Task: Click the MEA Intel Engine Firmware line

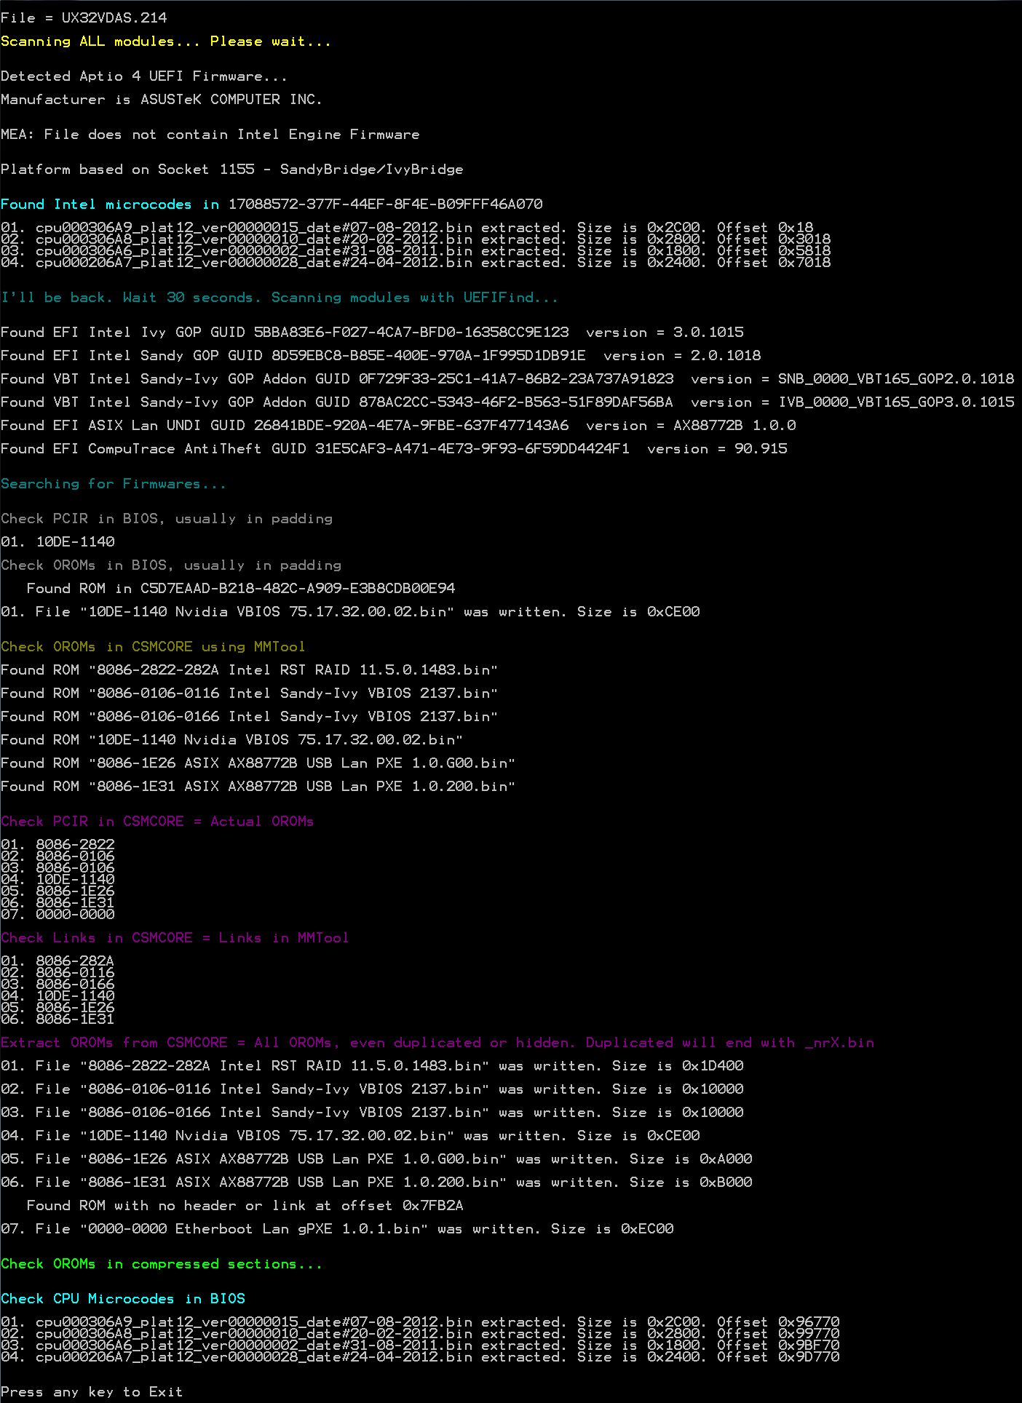Action: point(210,135)
